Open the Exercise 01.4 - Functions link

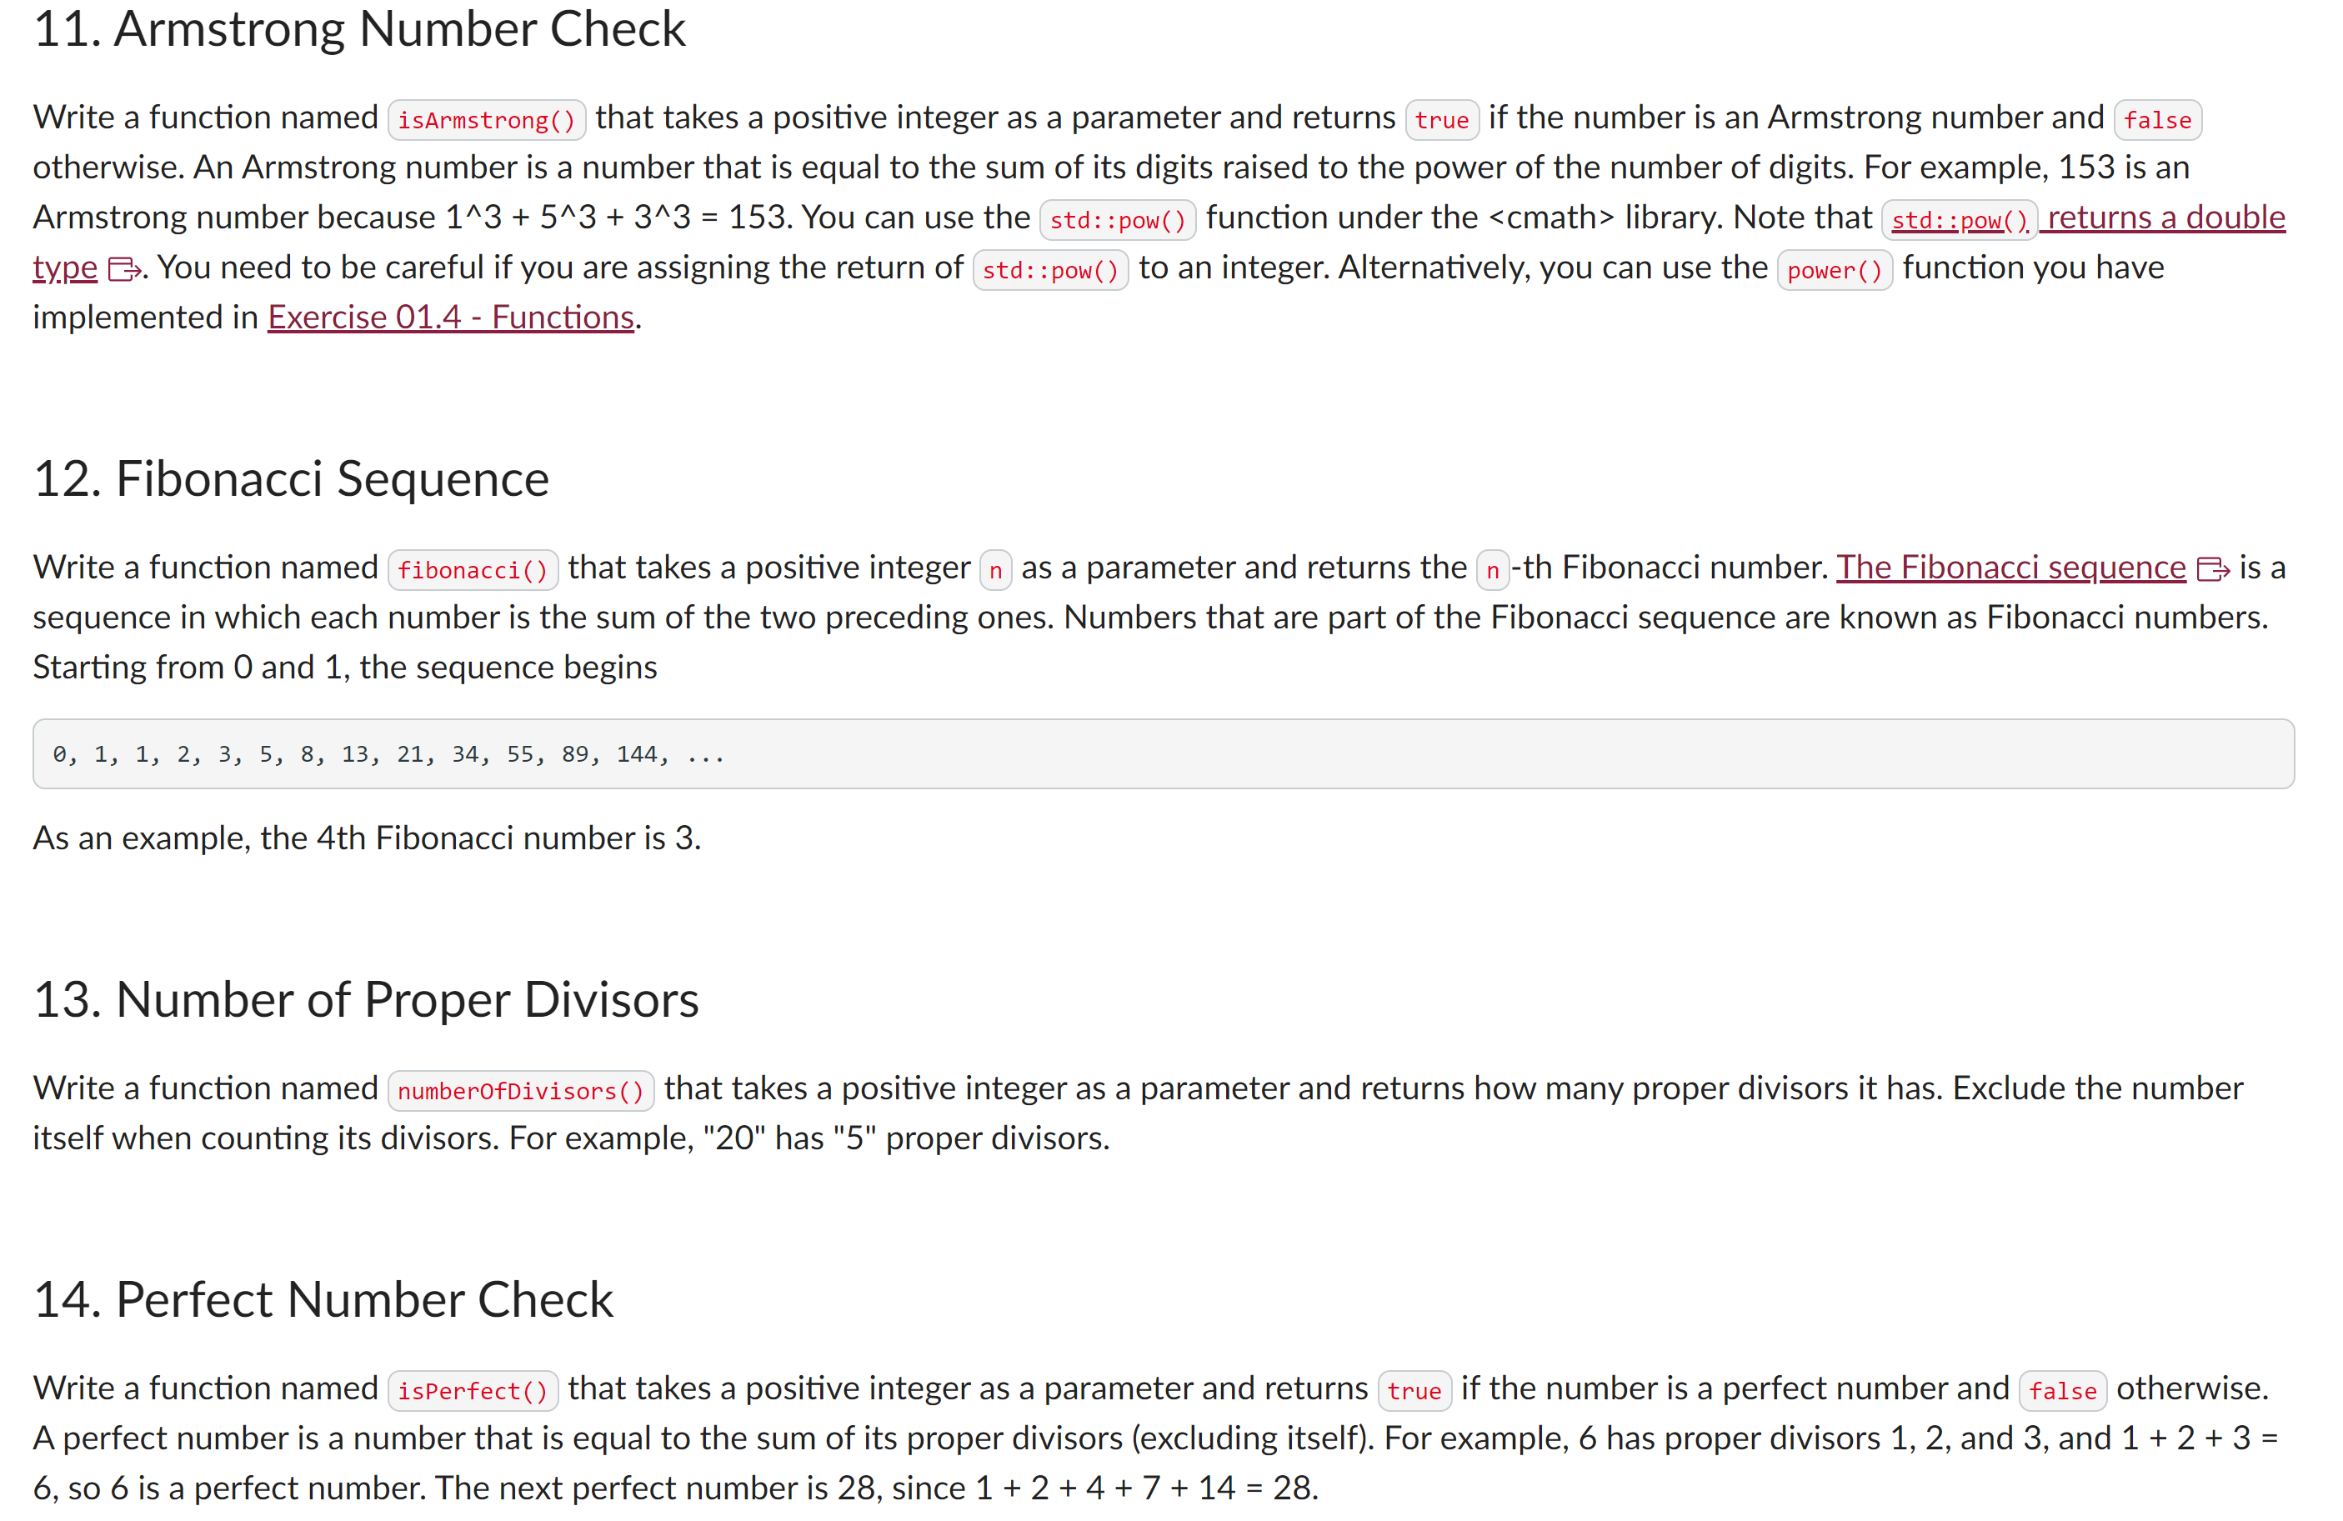tap(451, 318)
